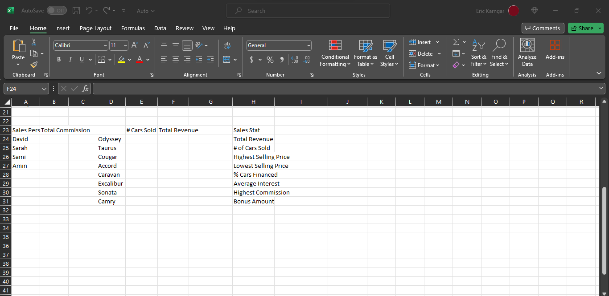Open the number format dropdown
Image resolution: width=609 pixels, height=296 pixels.
[x=308, y=45]
